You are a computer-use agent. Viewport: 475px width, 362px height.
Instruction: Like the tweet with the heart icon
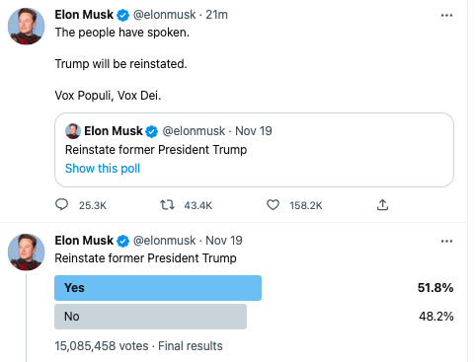pyautogui.click(x=273, y=205)
